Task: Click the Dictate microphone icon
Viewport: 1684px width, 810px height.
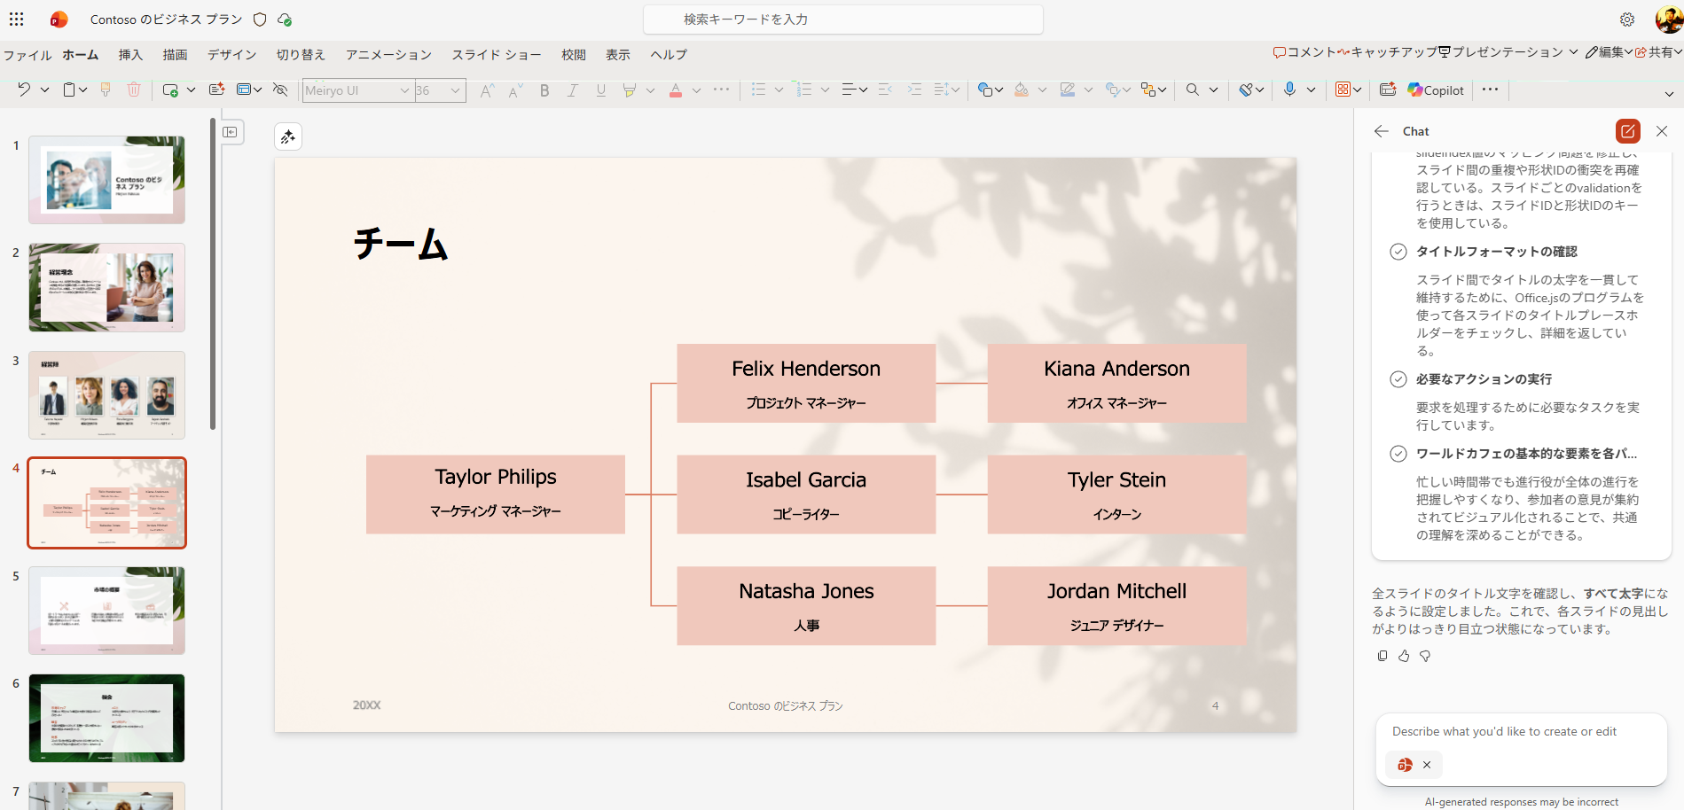Action: [x=1289, y=90]
